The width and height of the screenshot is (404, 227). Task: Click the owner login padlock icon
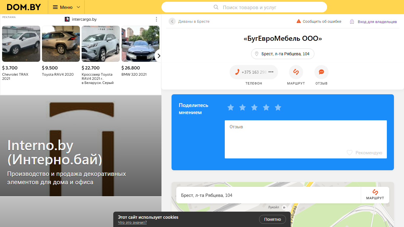[352, 22]
